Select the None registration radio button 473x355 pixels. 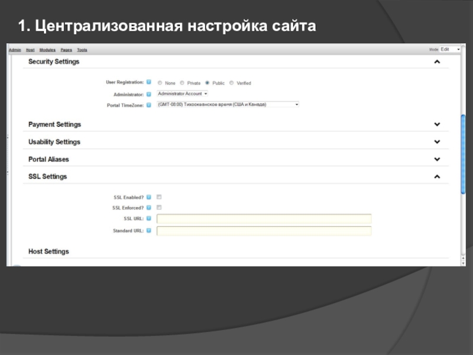[160, 83]
